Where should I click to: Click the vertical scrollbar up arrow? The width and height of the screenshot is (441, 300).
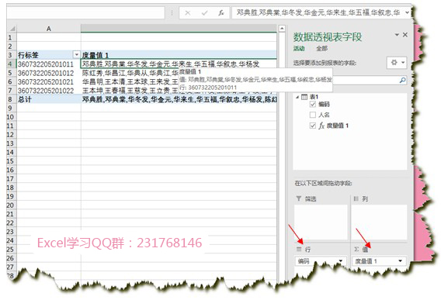point(282,29)
